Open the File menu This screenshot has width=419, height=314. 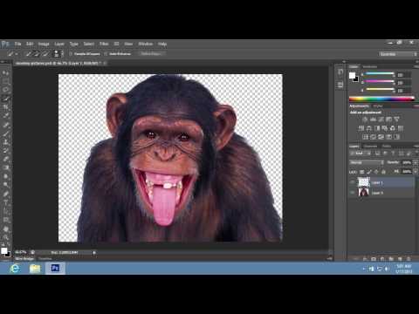click(18, 44)
